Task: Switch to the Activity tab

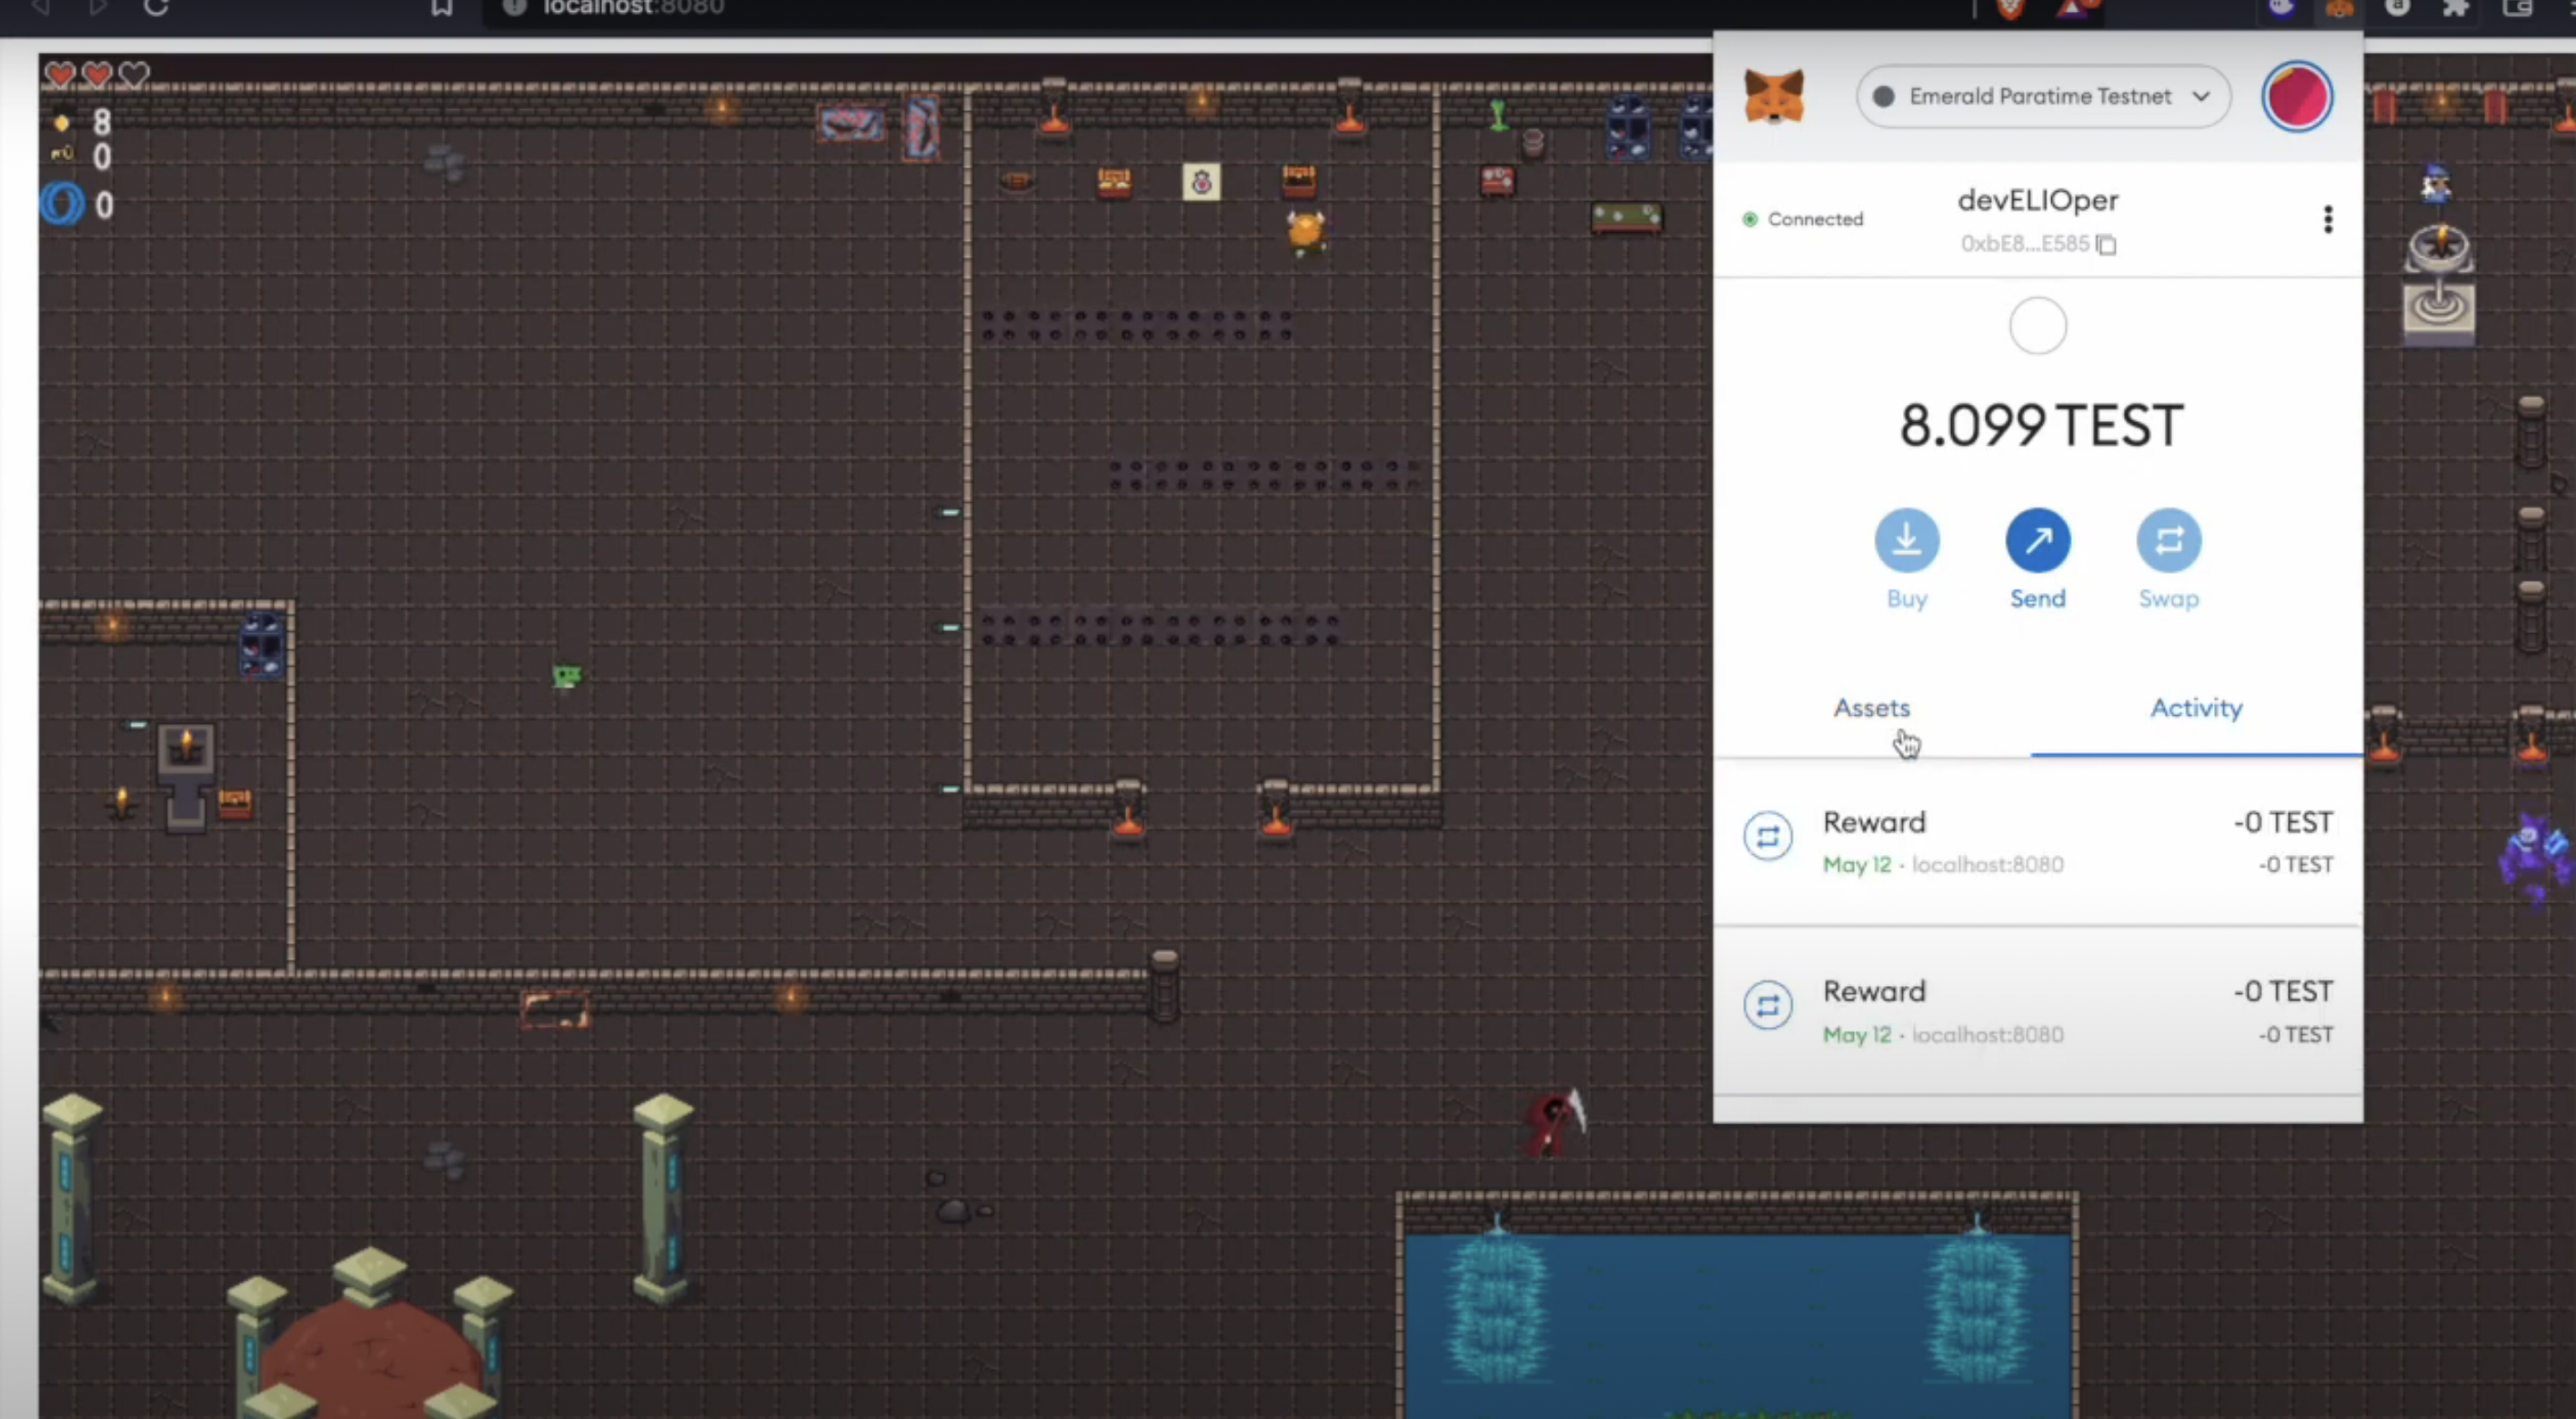Action: click(x=2195, y=708)
